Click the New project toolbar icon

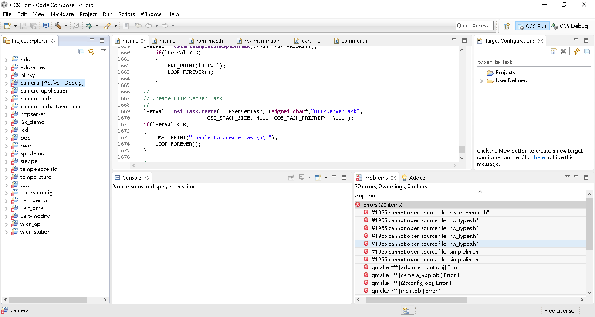7,26
